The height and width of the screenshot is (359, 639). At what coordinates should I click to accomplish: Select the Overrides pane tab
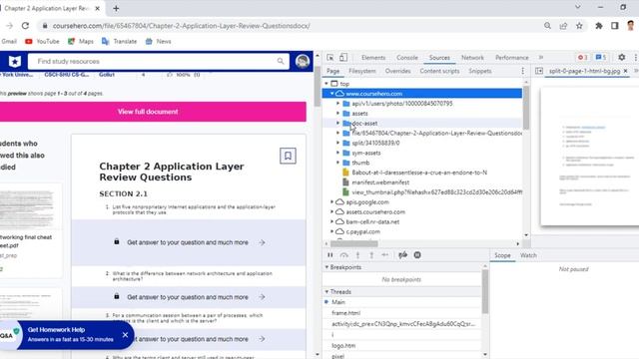click(x=397, y=71)
